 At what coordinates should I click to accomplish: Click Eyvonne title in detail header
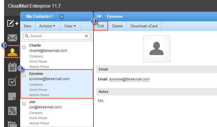point(115,16)
